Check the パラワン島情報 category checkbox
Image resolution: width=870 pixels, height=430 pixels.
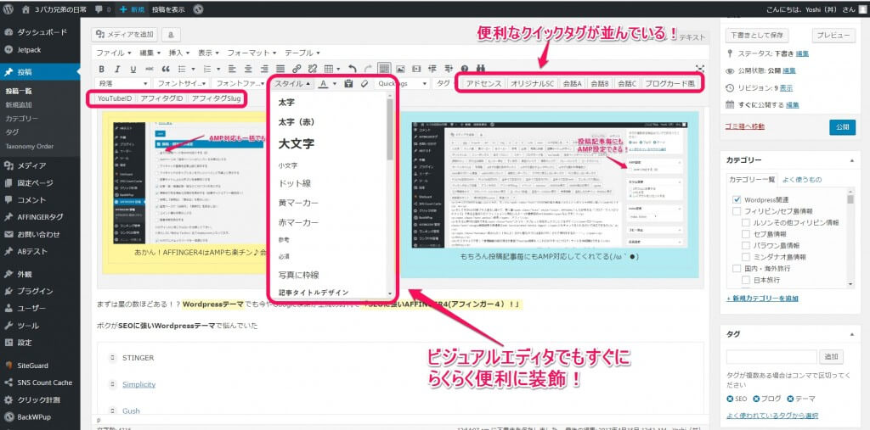click(746, 245)
